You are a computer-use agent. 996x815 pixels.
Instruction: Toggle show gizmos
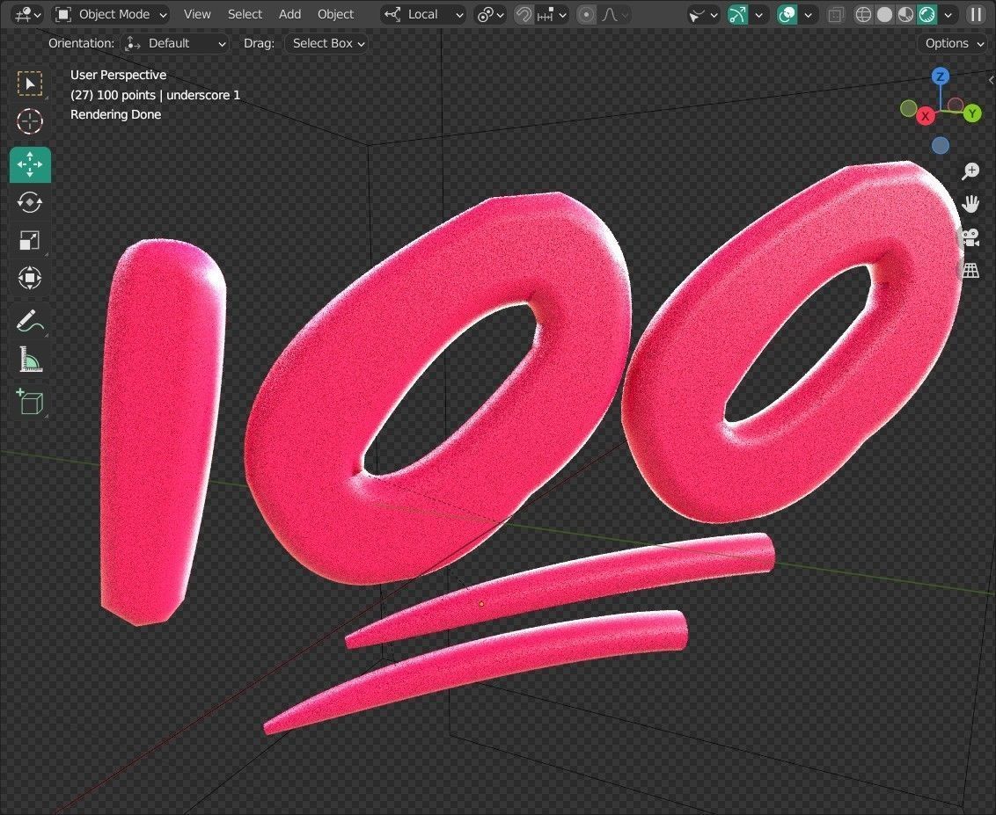pyautogui.click(x=737, y=14)
